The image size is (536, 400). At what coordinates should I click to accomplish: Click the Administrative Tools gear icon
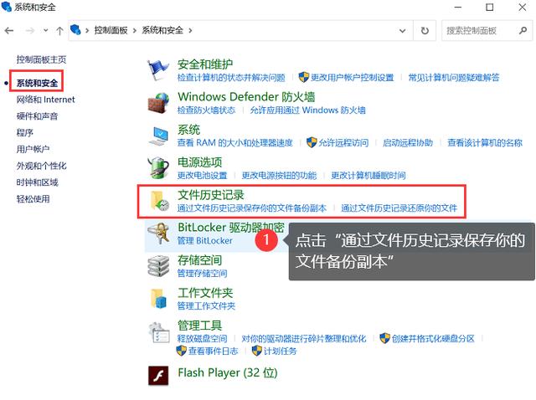pyautogui.click(x=158, y=332)
